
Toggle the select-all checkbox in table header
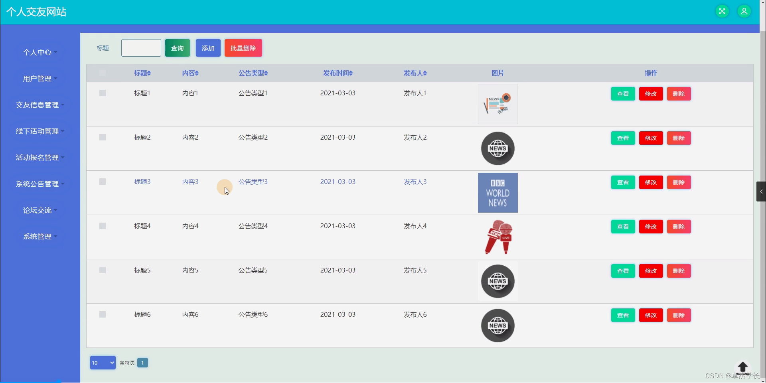click(103, 73)
